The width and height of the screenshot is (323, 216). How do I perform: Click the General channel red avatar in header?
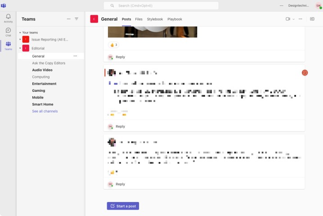click(x=94, y=19)
